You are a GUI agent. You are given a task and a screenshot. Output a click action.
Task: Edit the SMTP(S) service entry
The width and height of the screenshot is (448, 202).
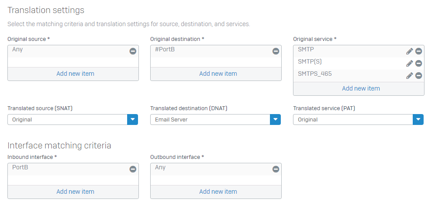pos(409,63)
